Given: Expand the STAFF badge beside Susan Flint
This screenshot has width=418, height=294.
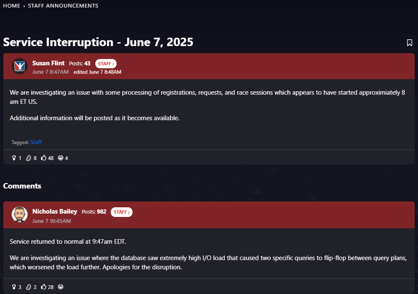Looking at the screenshot, I should (x=106, y=64).
